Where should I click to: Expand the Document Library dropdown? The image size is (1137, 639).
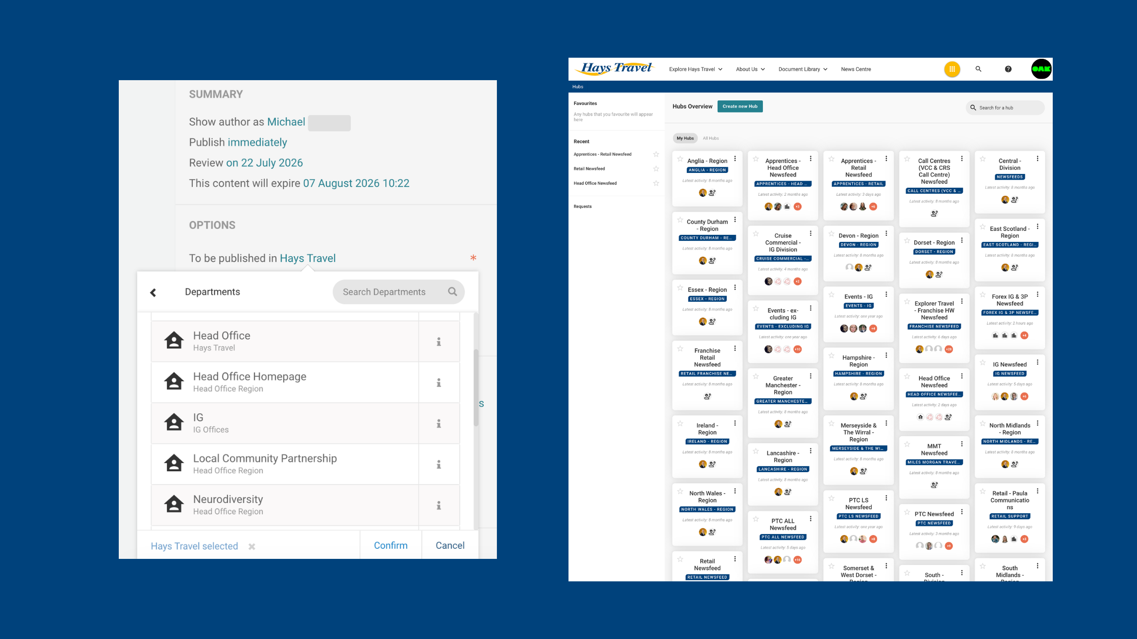[x=802, y=69]
